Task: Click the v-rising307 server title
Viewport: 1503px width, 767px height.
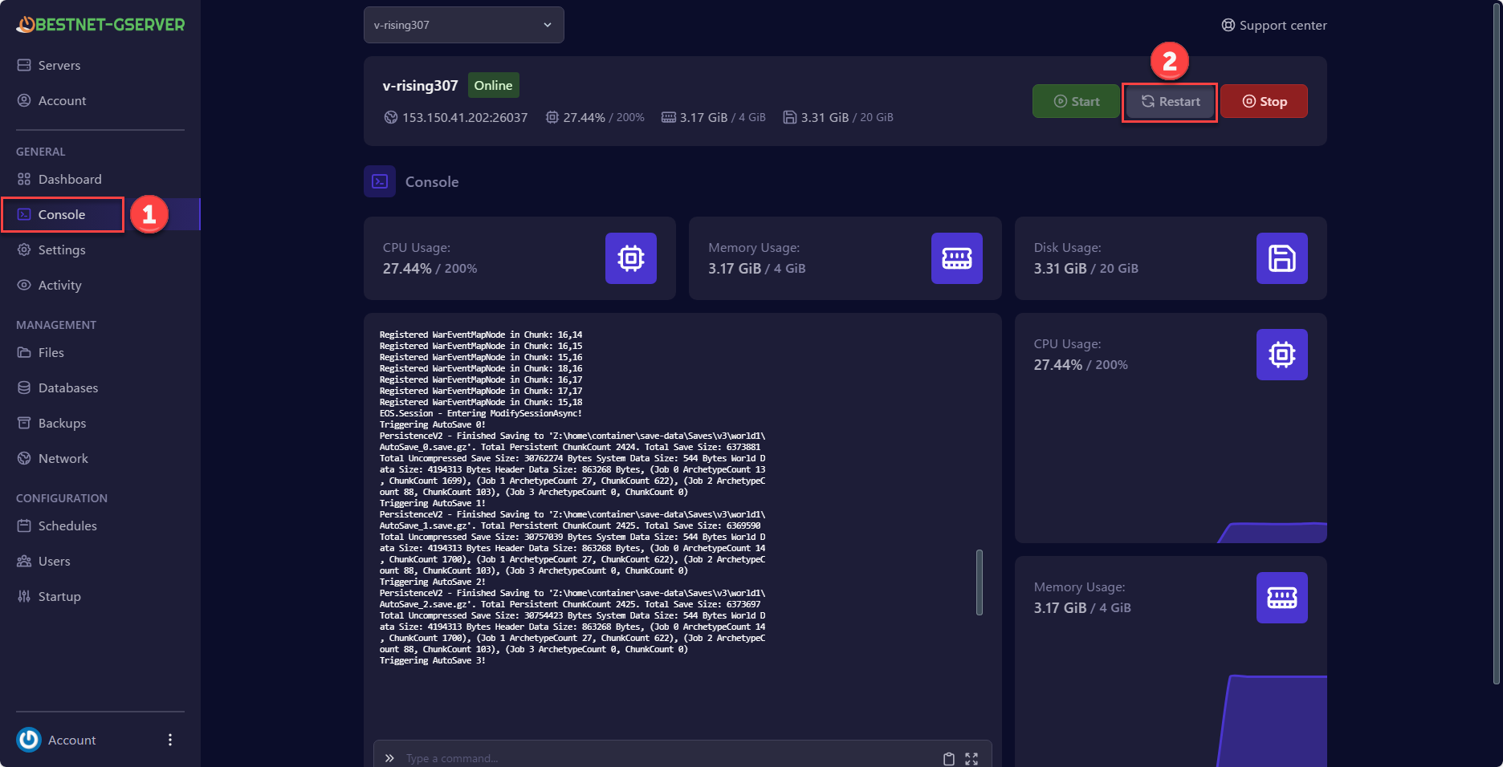Action: (x=420, y=85)
